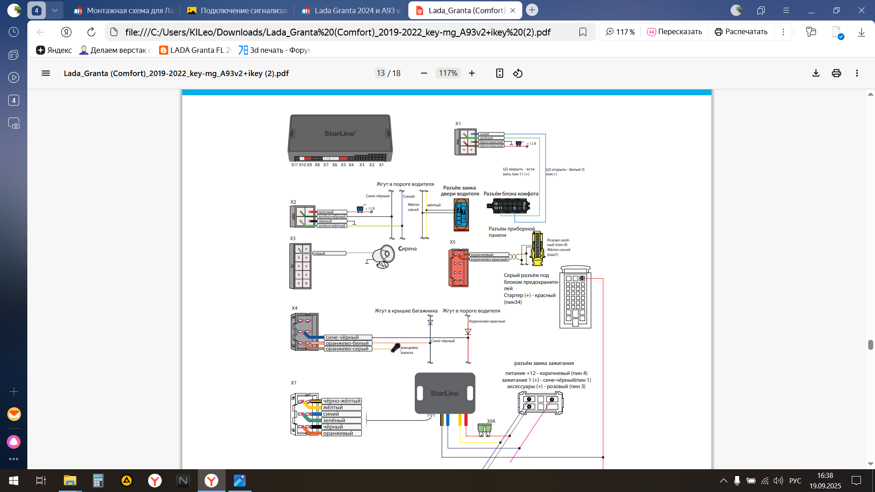Open the browser screenshot tool in the sidebar

14,123
